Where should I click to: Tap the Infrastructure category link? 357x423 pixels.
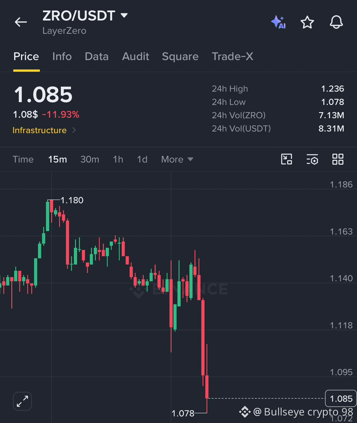point(40,130)
